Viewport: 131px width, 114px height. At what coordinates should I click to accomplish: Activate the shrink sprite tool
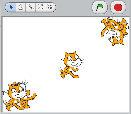tap(50, 7)
